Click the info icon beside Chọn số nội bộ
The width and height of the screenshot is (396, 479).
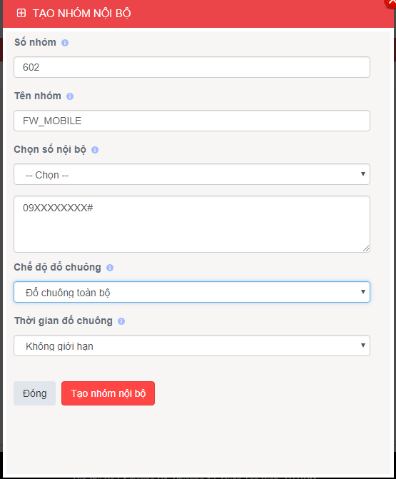tap(95, 150)
